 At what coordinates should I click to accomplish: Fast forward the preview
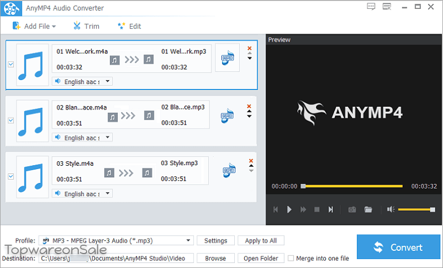coord(303,210)
